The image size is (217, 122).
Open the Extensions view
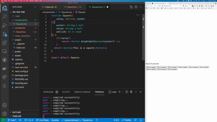pos(4,43)
